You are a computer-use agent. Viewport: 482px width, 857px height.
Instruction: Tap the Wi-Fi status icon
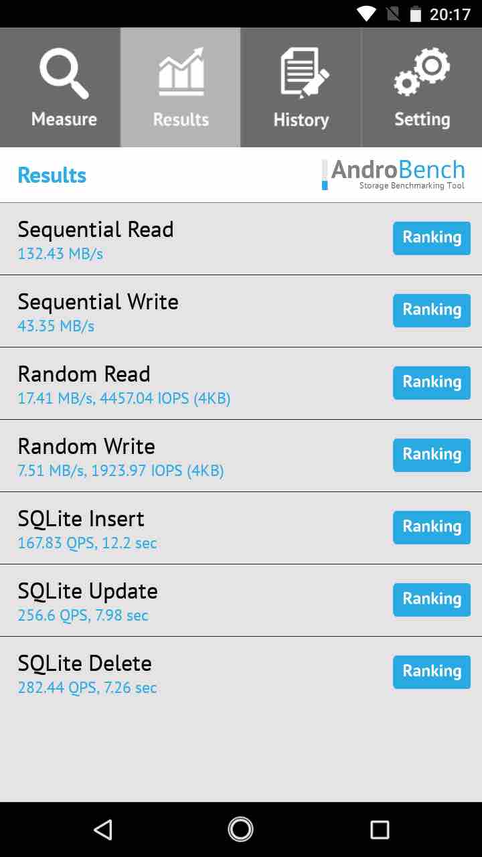pos(366,13)
